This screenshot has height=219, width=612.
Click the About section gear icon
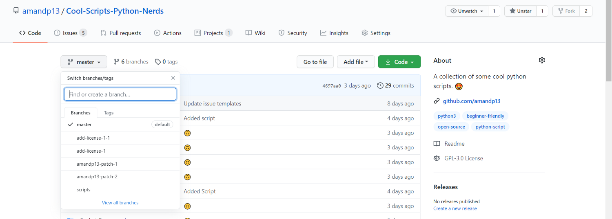point(542,60)
